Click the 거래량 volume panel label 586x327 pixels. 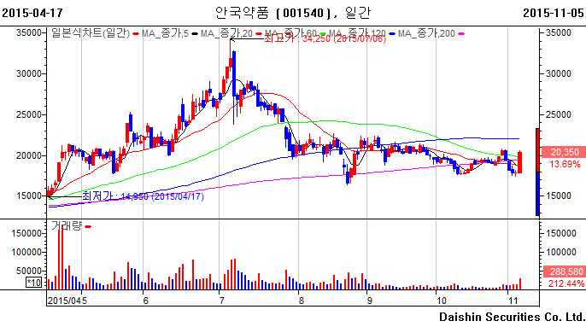[67, 225]
